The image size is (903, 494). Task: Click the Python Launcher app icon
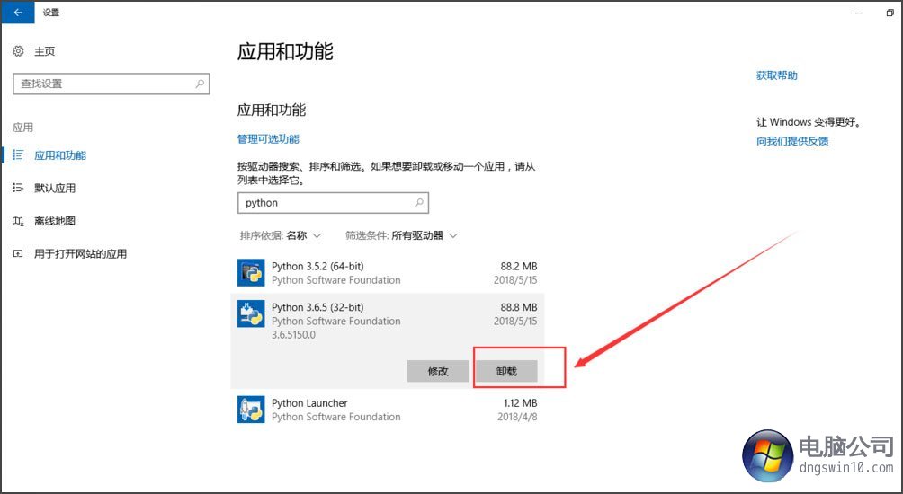click(251, 410)
